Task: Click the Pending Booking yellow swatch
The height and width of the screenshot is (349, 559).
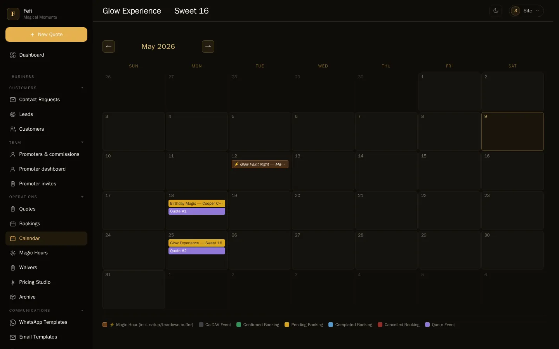Action: [287, 325]
